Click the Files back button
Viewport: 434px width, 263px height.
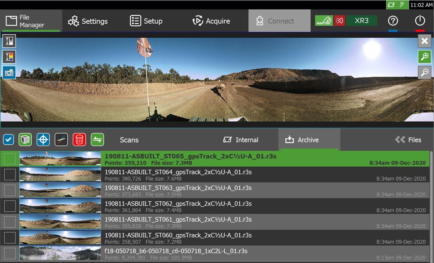tap(408, 140)
